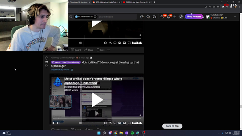Open Spotify from the taskbar
This screenshot has height=136, width=242.
(x=132, y=133)
